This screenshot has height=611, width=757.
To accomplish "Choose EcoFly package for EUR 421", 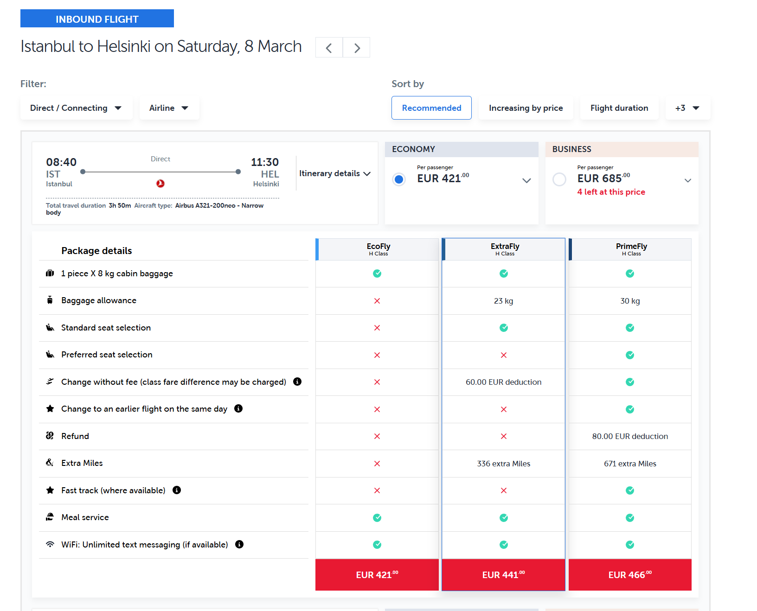I will (x=377, y=575).
